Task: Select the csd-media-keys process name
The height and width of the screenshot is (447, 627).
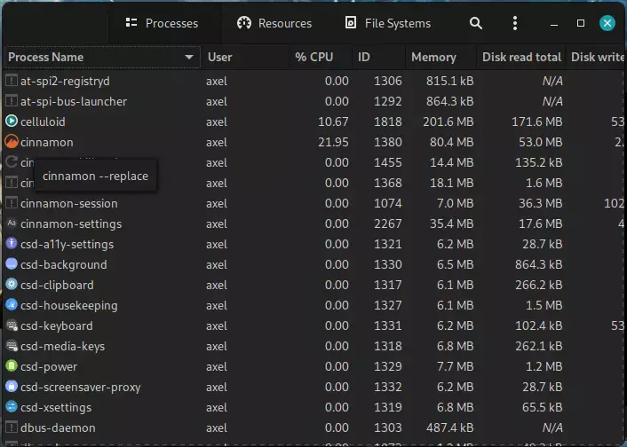Action: pyautogui.click(x=63, y=346)
